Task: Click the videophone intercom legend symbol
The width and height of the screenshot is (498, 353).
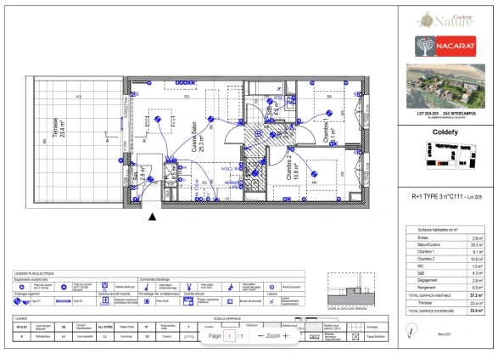Action: pos(188,301)
